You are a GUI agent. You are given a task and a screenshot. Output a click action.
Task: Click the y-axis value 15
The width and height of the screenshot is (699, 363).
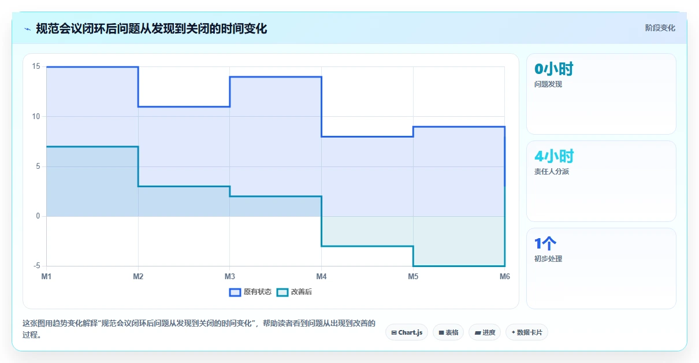(36, 66)
